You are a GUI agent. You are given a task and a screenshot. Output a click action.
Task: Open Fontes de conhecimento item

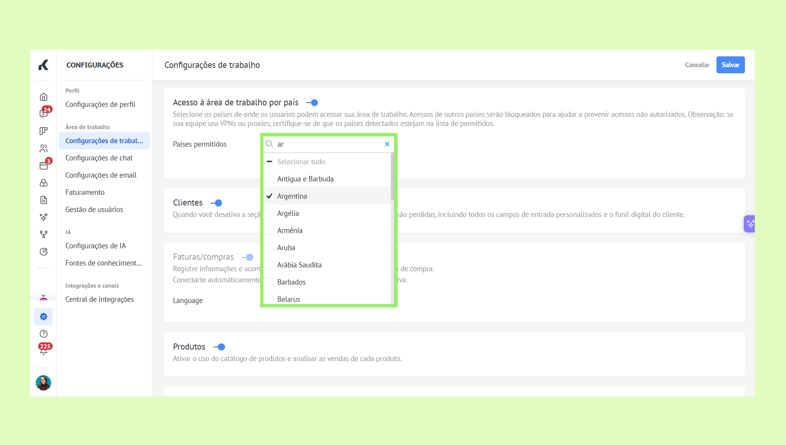pyautogui.click(x=104, y=263)
